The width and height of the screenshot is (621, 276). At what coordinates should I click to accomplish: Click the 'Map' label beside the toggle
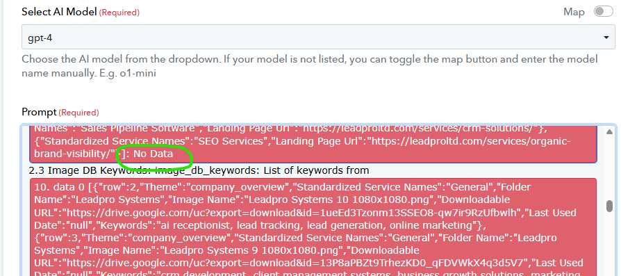coord(574,13)
